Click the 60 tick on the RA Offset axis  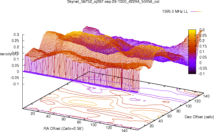coord(64,119)
